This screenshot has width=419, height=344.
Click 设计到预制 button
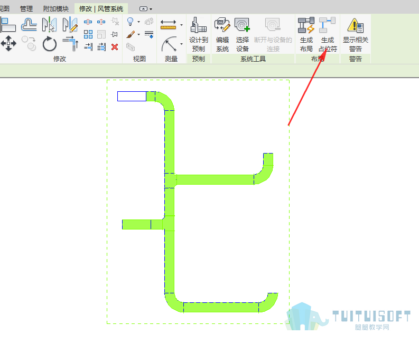pos(199,35)
